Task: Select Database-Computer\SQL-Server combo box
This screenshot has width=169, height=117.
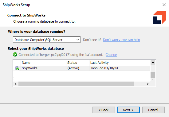Action: click(x=47, y=40)
